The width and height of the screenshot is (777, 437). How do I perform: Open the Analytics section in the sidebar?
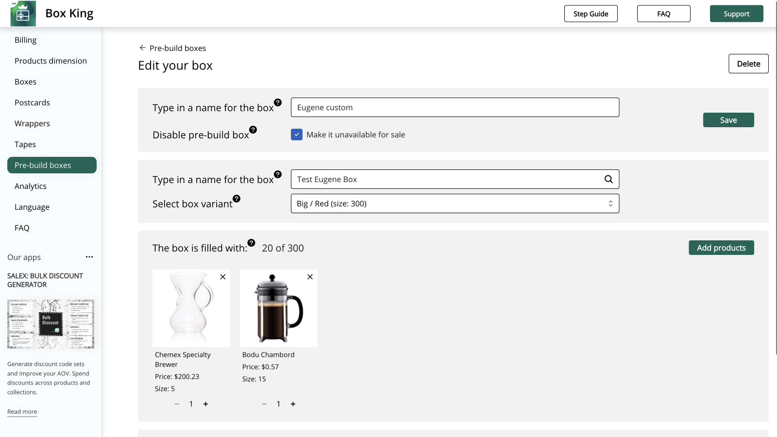[x=30, y=186]
